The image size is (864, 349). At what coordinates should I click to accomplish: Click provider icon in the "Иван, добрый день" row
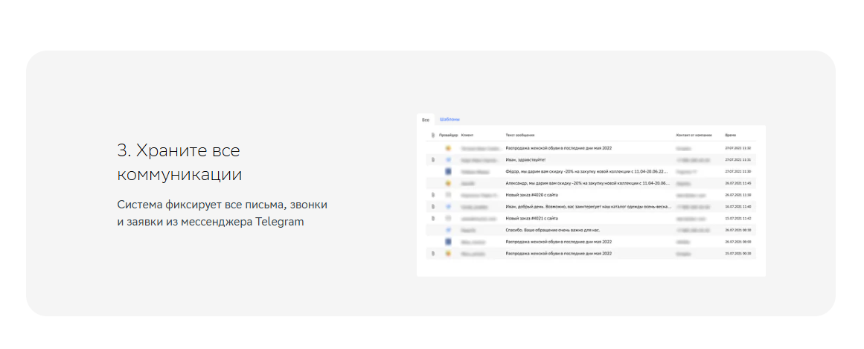coord(449,207)
